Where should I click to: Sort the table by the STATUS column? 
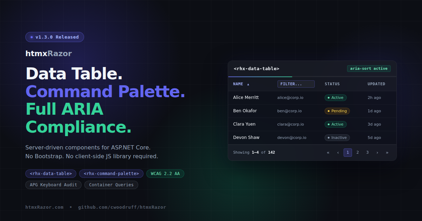(332, 84)
